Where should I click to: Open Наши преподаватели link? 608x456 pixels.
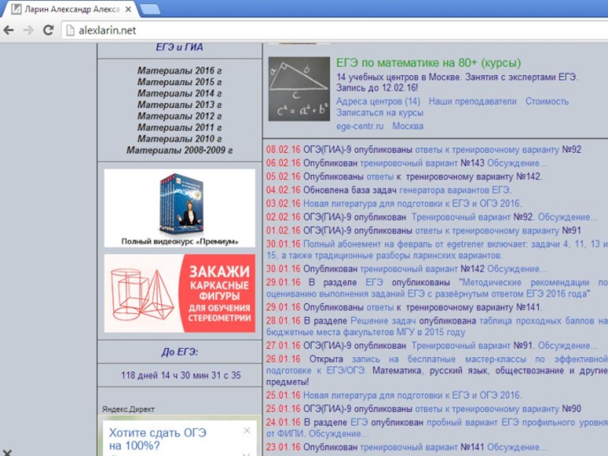click(473, 102)
